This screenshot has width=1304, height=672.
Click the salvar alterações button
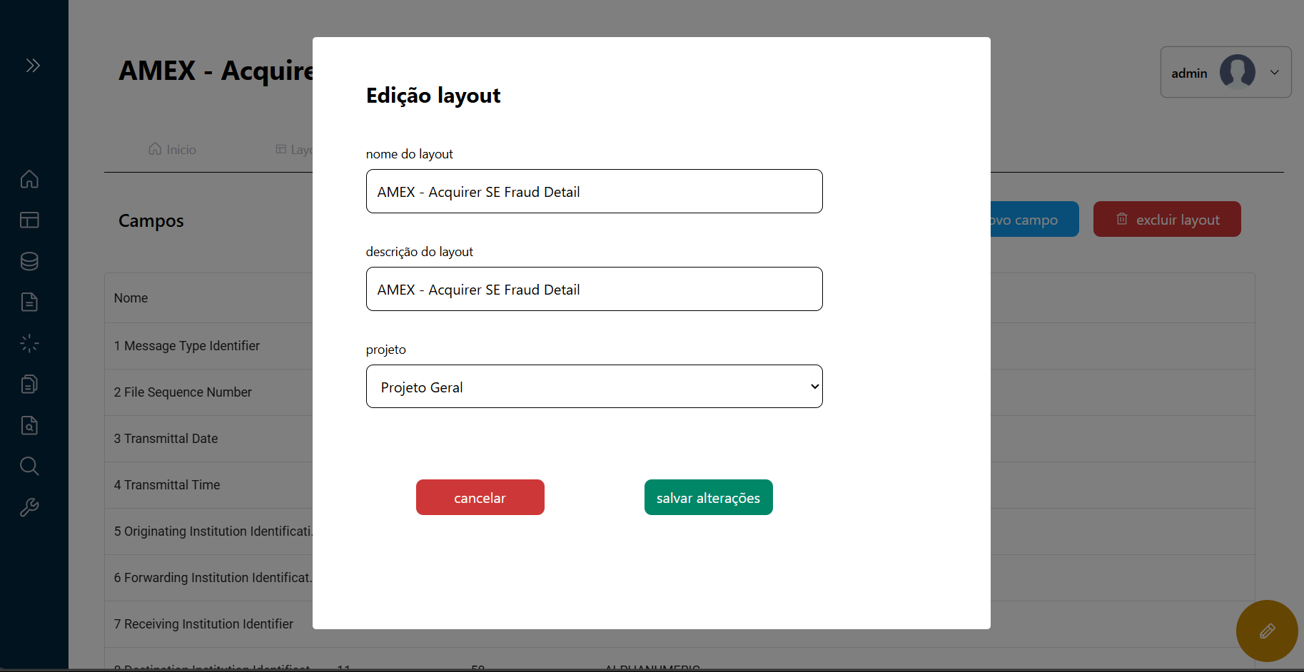pos(708,497)
